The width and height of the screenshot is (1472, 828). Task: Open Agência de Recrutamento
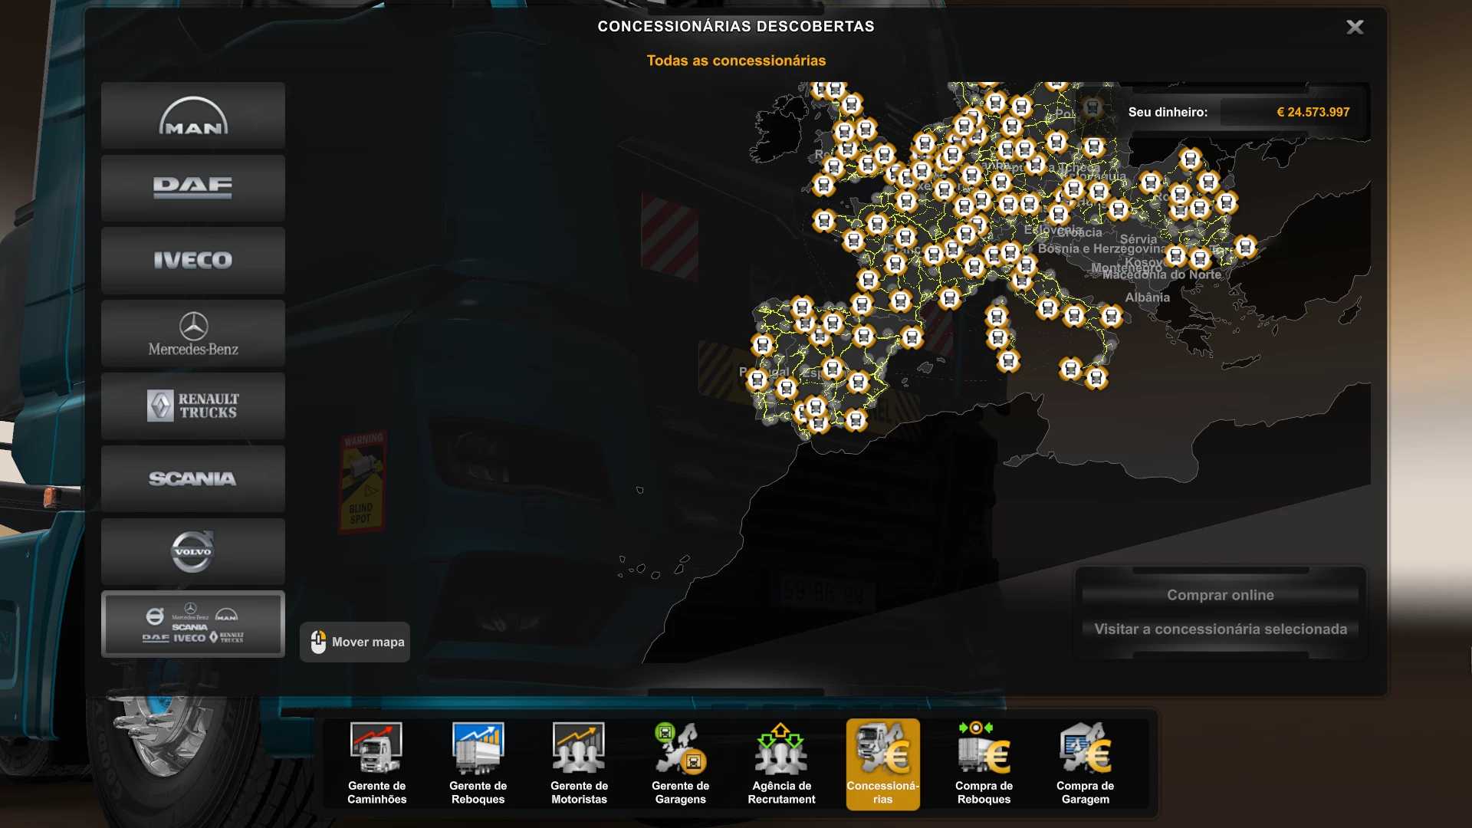point(781,764)
